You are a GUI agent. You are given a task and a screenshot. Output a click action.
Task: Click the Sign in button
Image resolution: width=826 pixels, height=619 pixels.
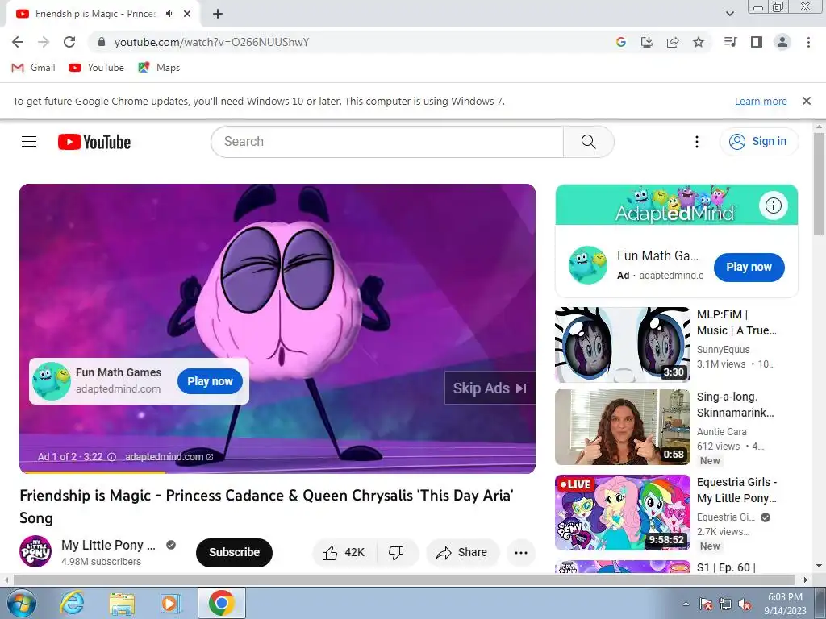click(x=758, y=142)
